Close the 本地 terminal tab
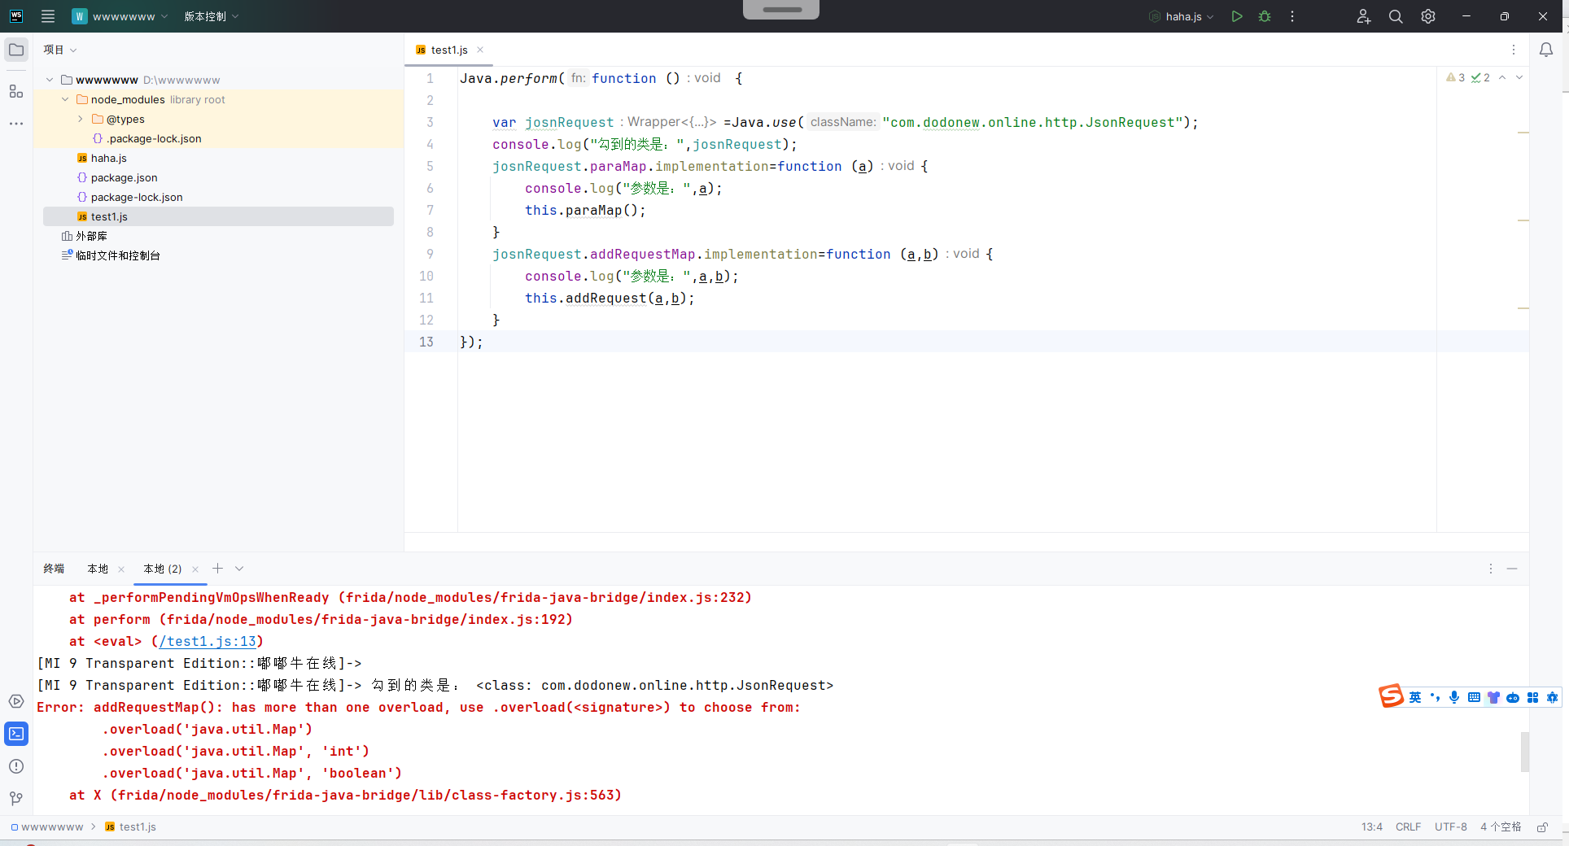The width and height of the screenshot is (1569, 846). 121,569
